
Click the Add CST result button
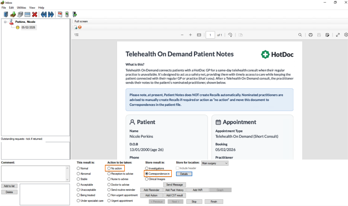pos(174,195)
